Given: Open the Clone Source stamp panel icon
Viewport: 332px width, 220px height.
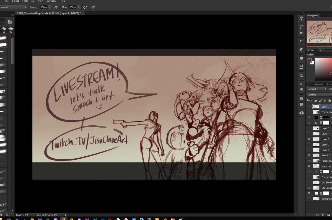Looking at the screenshot, I should click(x=301, y=75).
